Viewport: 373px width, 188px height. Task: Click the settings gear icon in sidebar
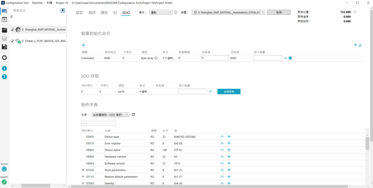click(4, 58)
